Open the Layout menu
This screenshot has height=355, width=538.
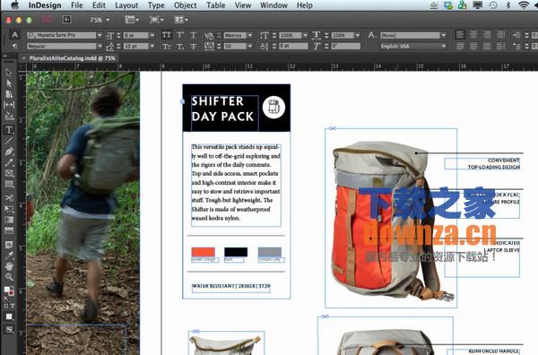pyautogui.click(x=126, y=5)
